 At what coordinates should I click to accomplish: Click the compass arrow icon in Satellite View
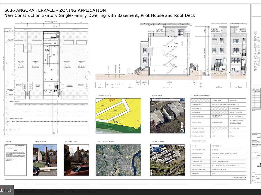pyautogui.click(x=184, y=147)
